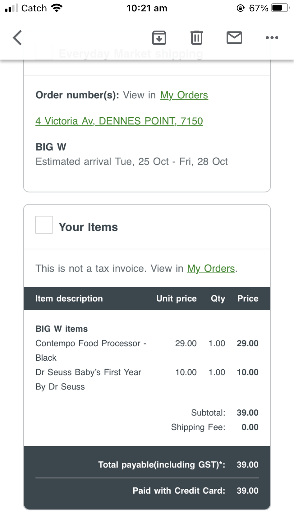The image size is (294, 523).
Task: Tap the Wi-Fi status icon
Action: tap(57, 8)
